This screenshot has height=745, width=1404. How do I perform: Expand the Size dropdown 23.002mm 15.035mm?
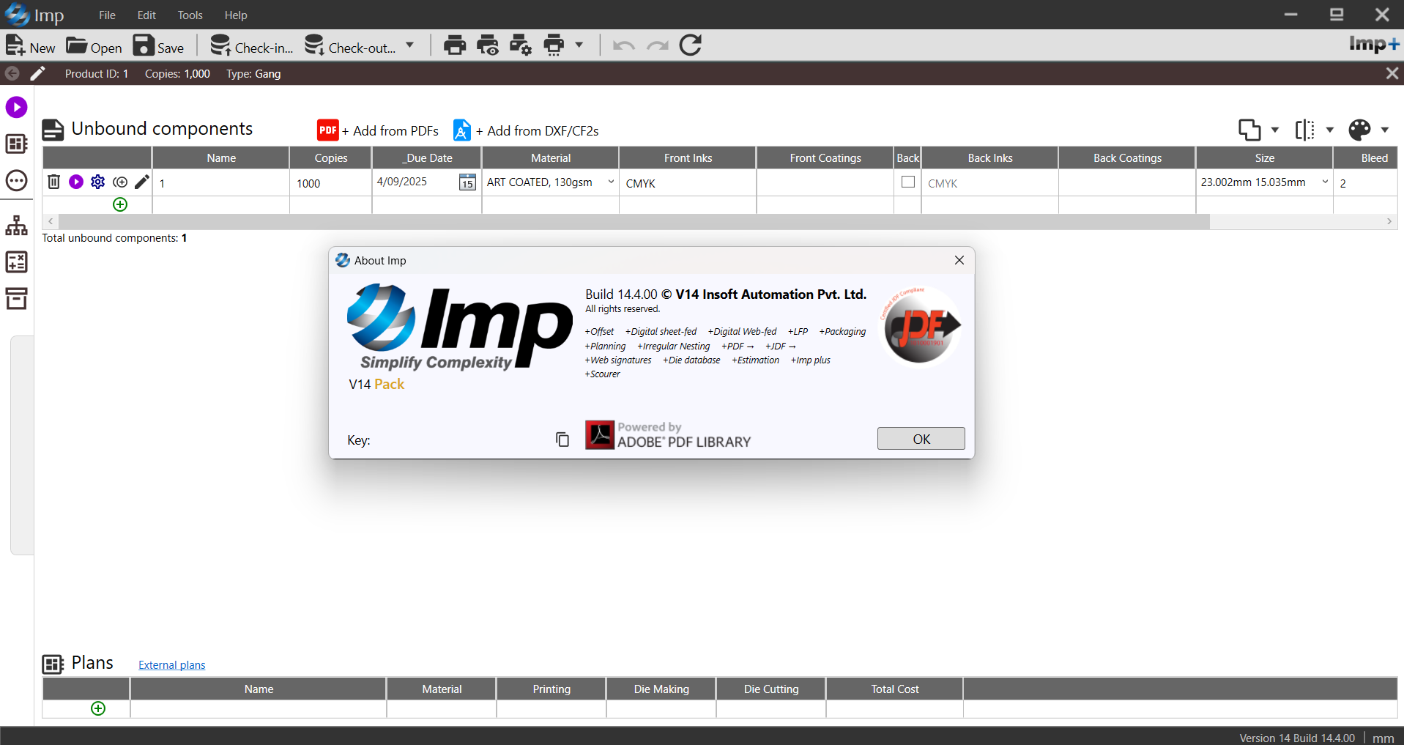[x=1325, y=182]
